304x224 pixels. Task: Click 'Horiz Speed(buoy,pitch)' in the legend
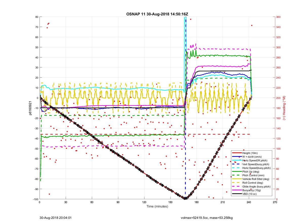256,168
